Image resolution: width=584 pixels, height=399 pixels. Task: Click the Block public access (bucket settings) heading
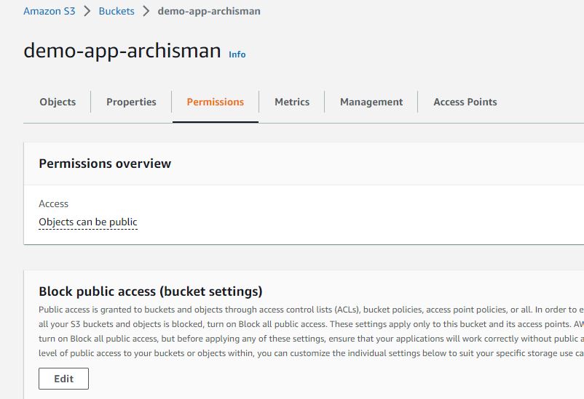point(151,291)
